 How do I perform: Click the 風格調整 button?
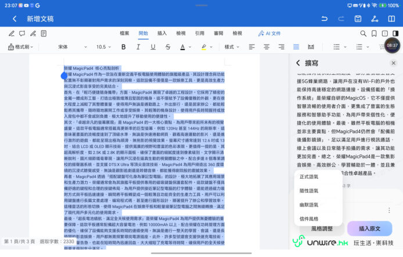[x=322, y=229]
